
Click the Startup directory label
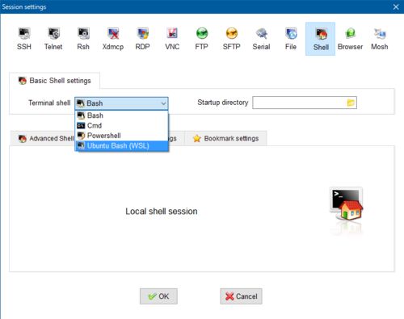click(x=223, y=103)
